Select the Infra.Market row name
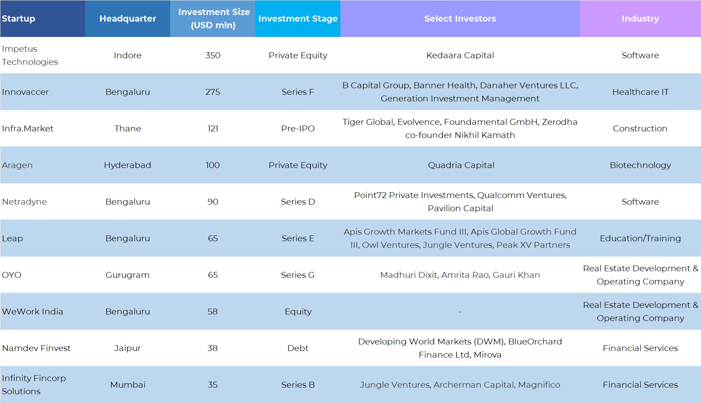The height and width of the screenshot is (403, 701). [x=28, y=128]
